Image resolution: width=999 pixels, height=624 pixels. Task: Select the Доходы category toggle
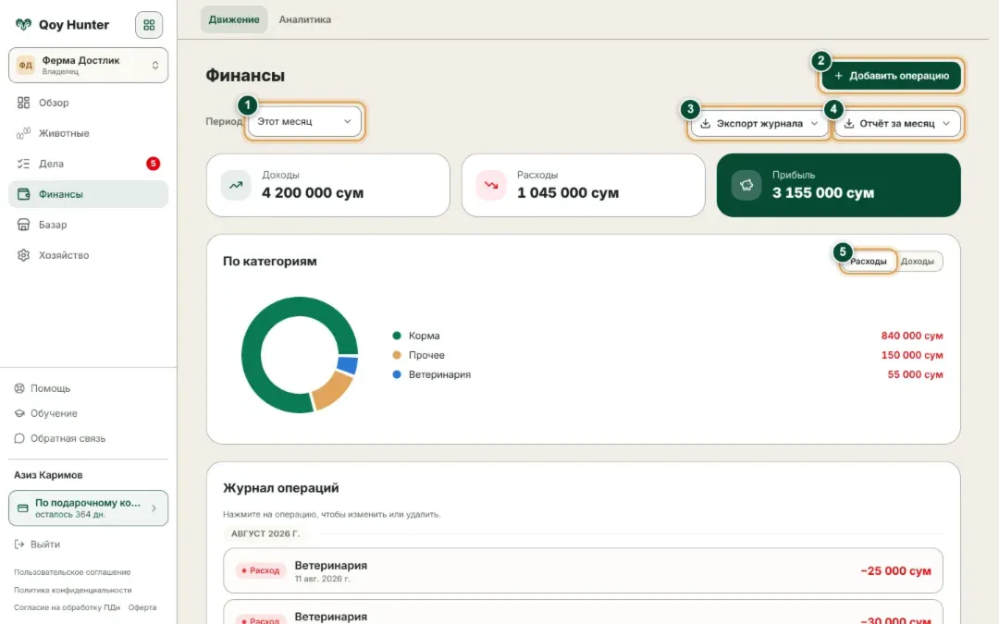click(x=918, y=261)
